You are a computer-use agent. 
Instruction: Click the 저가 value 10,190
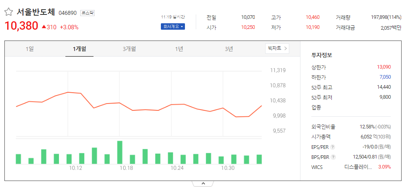click(313, 27)
